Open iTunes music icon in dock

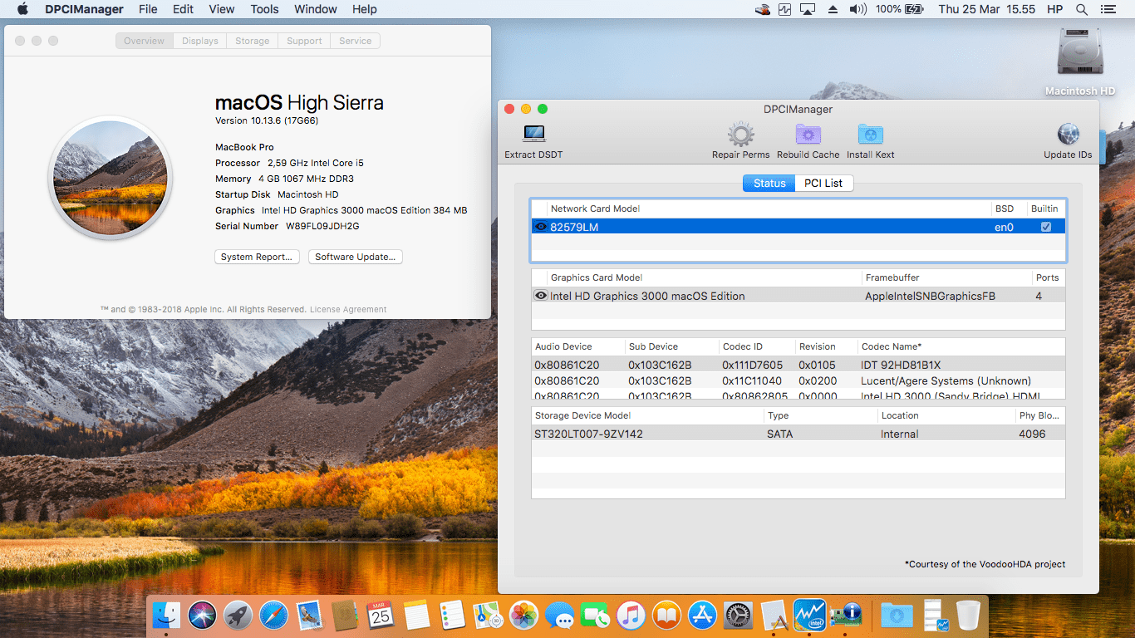tap(631, 616)
